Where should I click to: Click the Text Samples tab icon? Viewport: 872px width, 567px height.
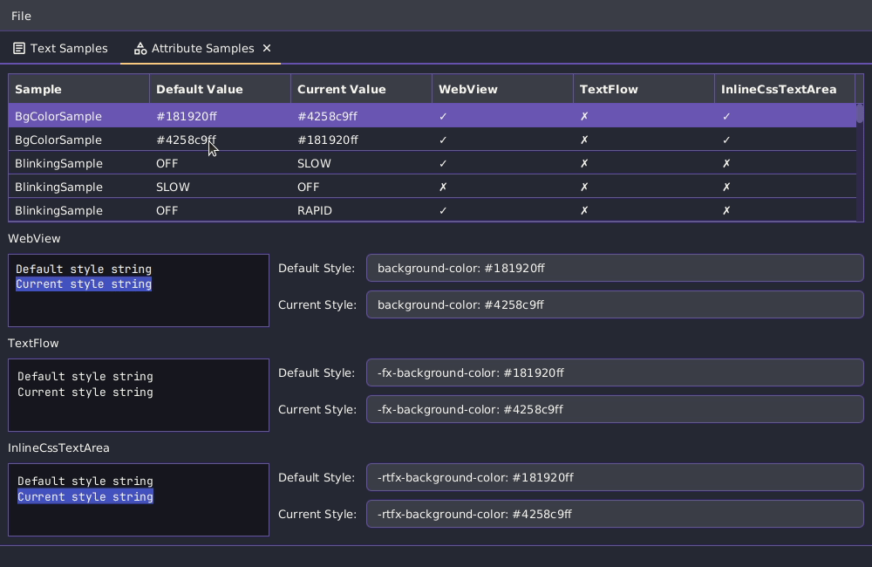click(19, 49)
